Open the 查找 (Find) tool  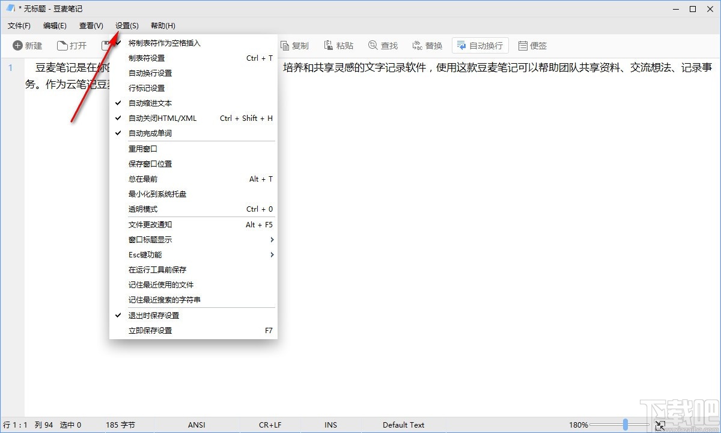383,45
